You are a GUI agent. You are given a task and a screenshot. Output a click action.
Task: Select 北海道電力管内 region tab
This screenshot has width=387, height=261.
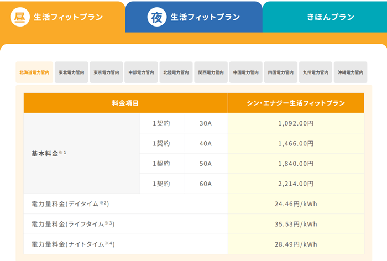point(34,72)
